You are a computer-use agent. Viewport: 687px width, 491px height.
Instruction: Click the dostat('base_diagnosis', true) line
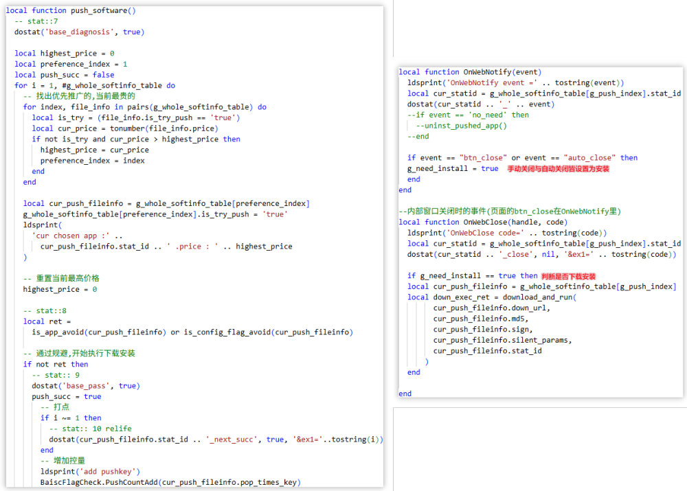pyautogui.click(x=79, y=32)
